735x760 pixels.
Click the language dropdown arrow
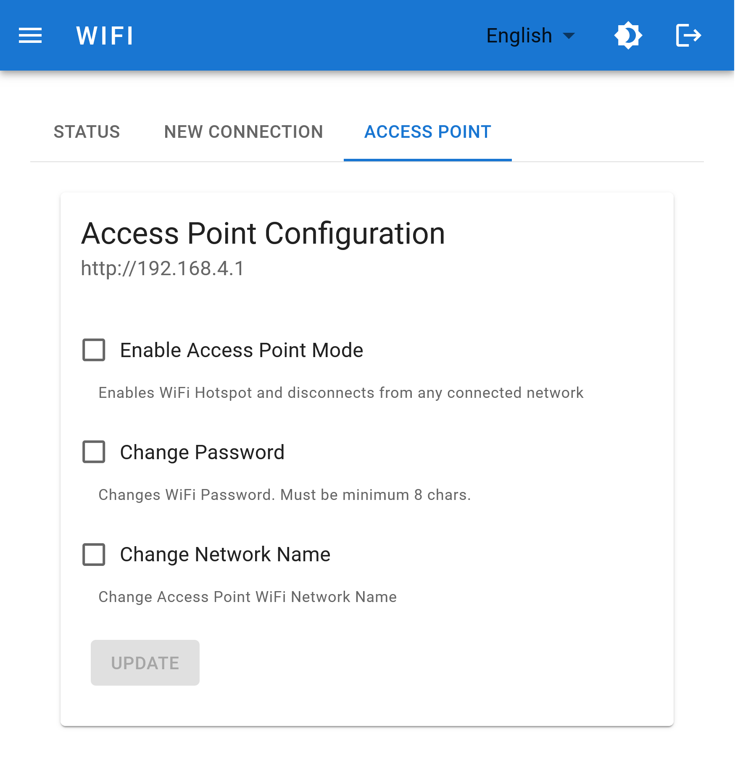point(569,36)
